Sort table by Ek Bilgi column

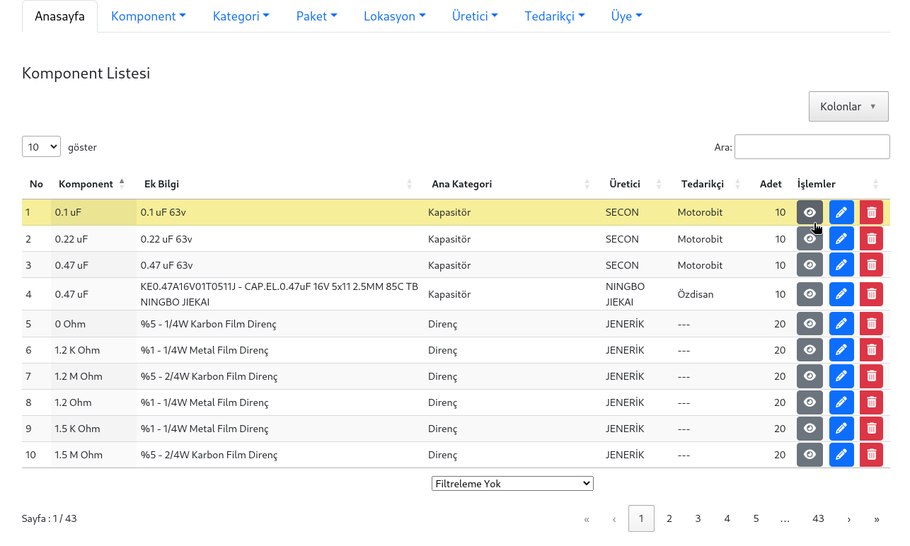point(279,184)
